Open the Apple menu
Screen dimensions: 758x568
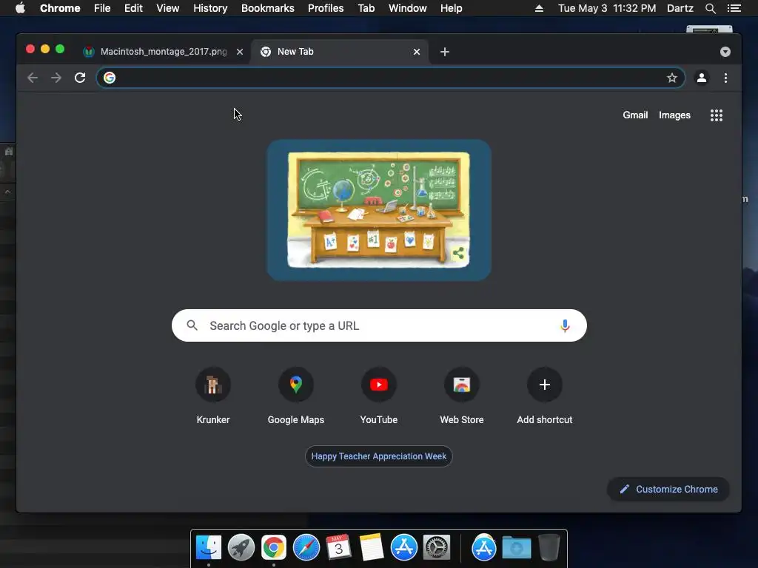pos(20,8)
